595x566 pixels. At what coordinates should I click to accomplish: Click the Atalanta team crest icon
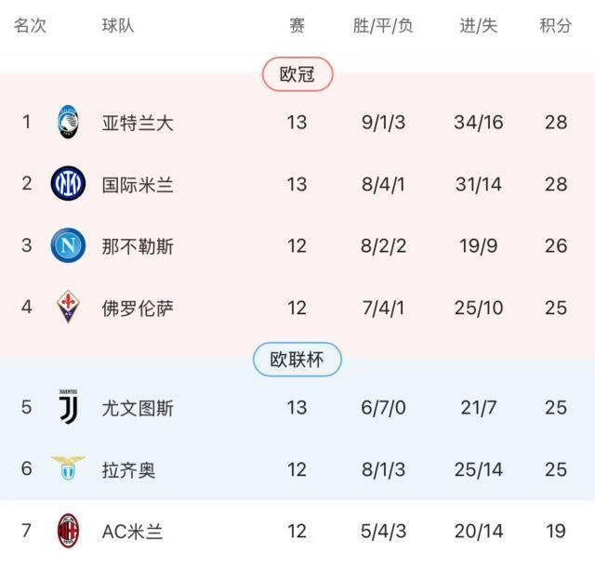68,123
